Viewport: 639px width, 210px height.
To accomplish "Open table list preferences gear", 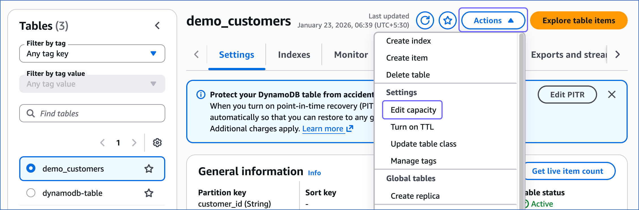I will tap(157, 143).
